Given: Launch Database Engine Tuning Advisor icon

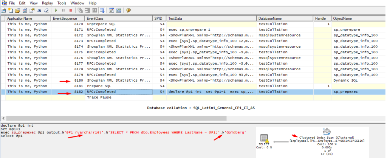Looking at the screenshot, I should click(x=111, y=10).
